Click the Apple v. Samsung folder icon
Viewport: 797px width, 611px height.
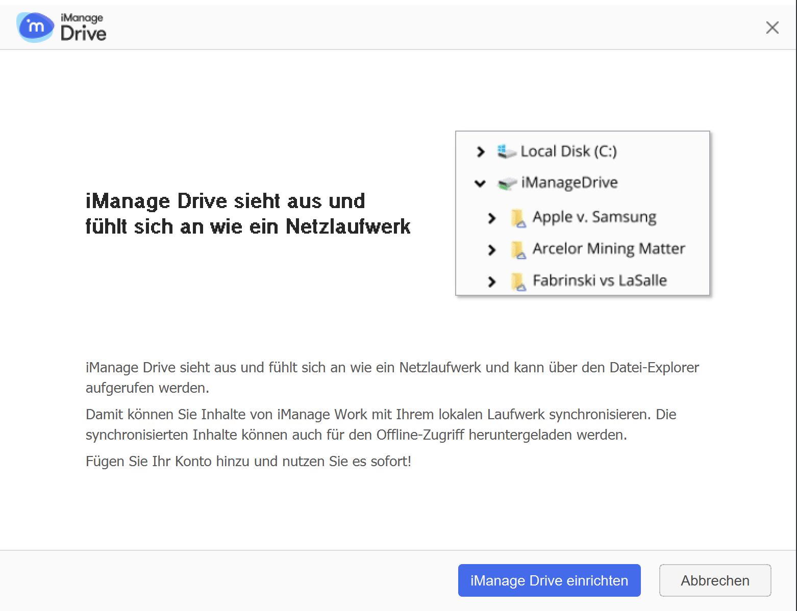(x=518, y=218)
